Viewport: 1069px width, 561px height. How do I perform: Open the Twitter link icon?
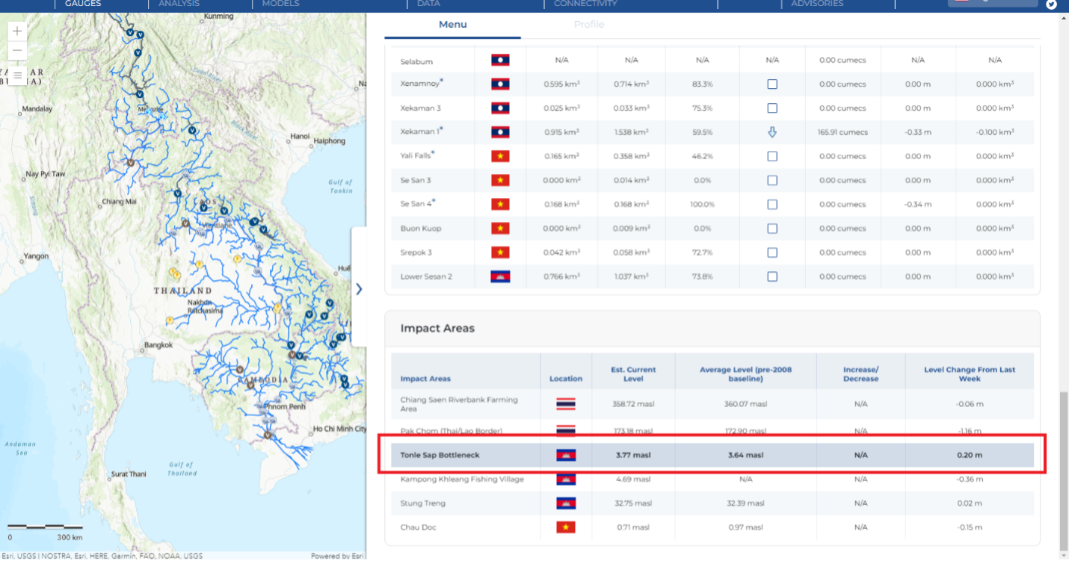[1051, 4]
